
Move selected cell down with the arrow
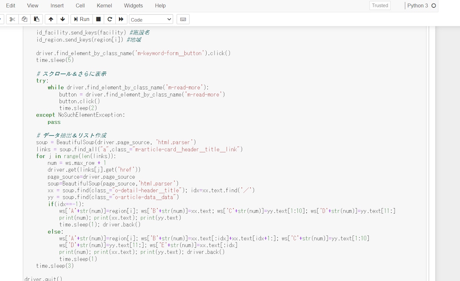(x=63, y=19)
